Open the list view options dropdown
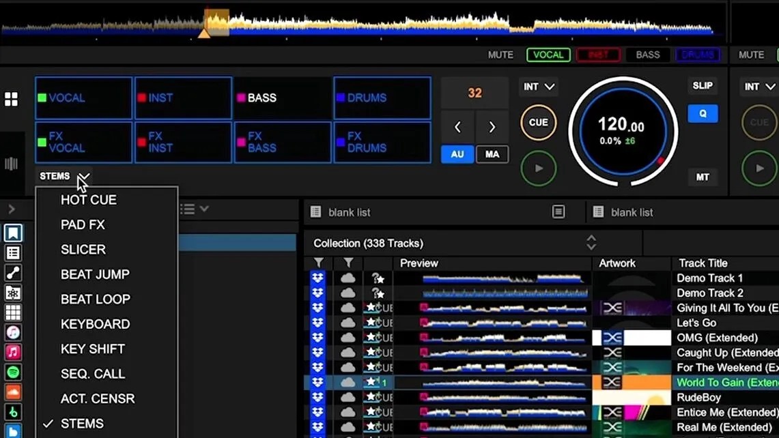Screen dimensions: 779x438 tap(194, 209)
